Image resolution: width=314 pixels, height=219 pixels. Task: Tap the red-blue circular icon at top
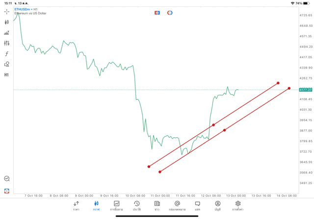point(170,13)
